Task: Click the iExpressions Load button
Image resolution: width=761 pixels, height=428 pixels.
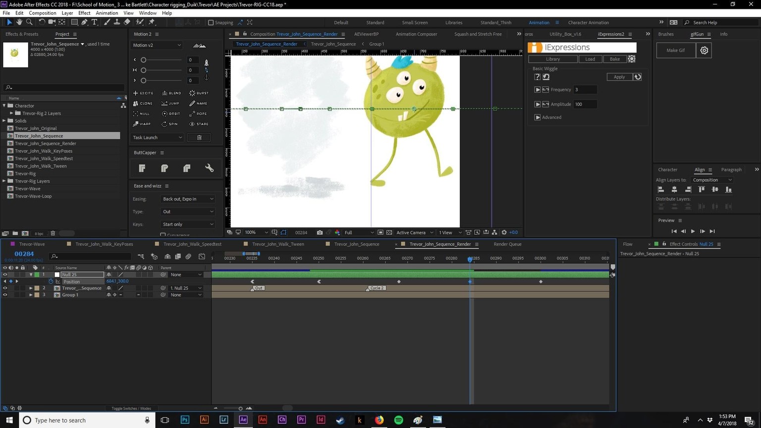Action: click(x=590, y=59)
